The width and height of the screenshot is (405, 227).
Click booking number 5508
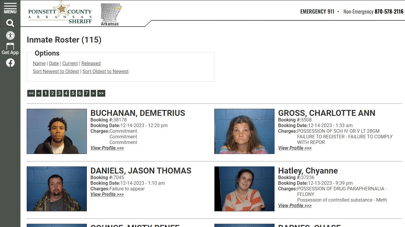[x=306, y=120]
